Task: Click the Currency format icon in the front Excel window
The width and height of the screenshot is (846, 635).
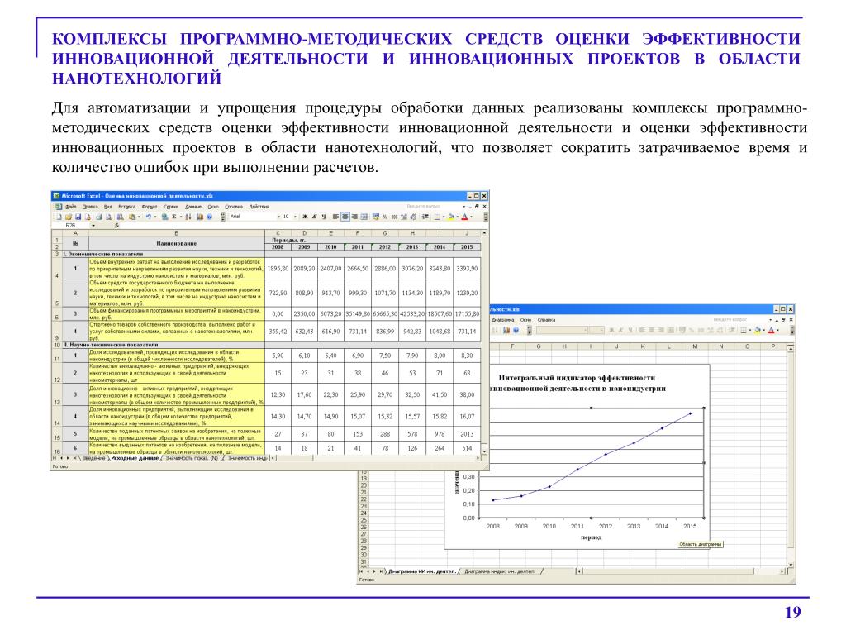Action: 376,217
